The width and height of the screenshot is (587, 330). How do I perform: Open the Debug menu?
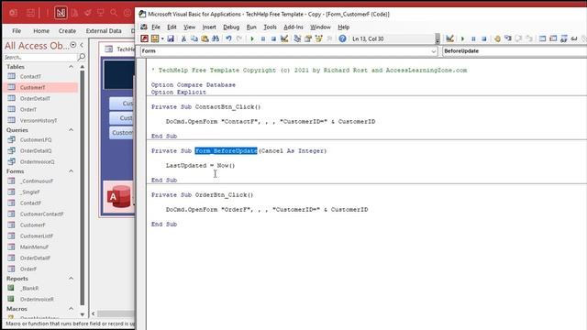click(231, 27)
